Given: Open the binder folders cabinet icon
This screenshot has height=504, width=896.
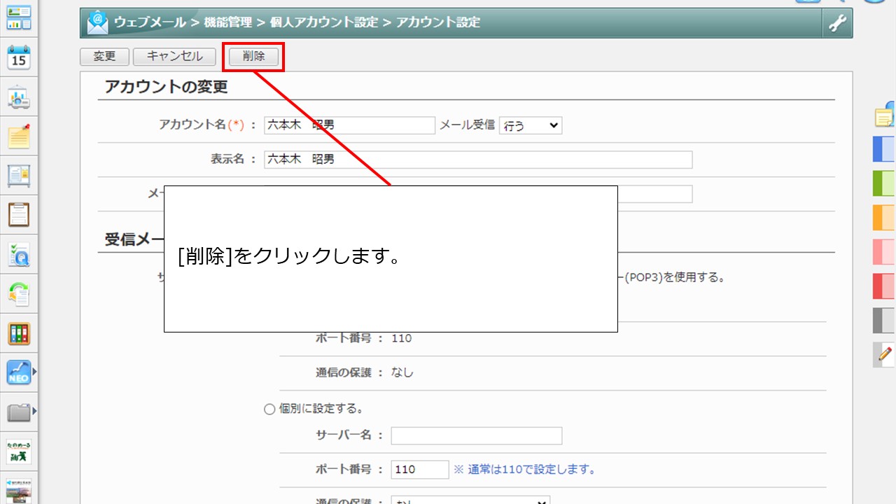Looking at the screenshot, I should click(19, 333).
